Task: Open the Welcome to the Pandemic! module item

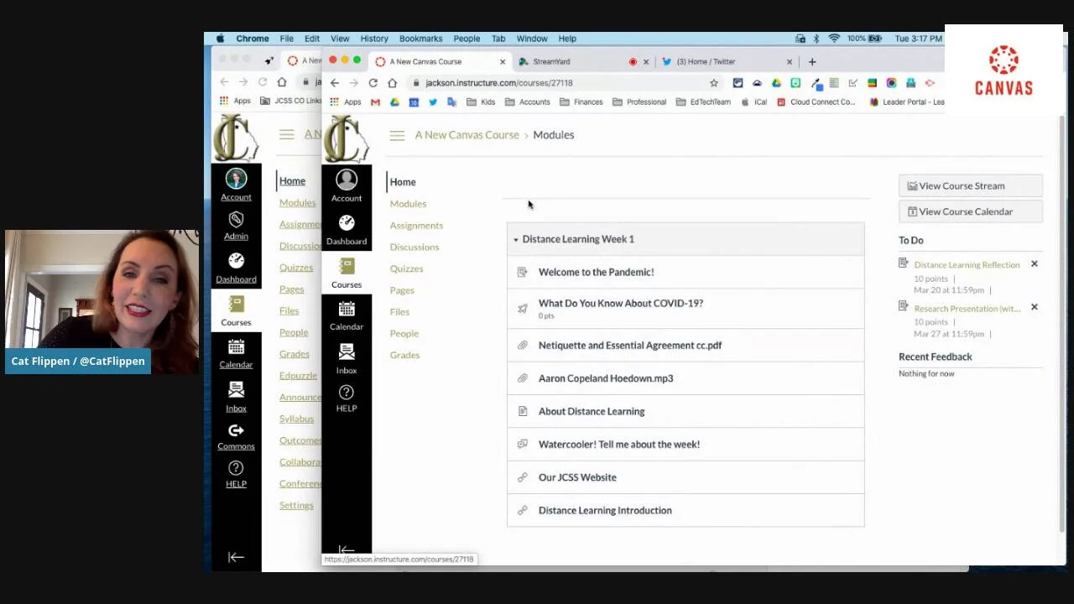Action: point(596,272)
